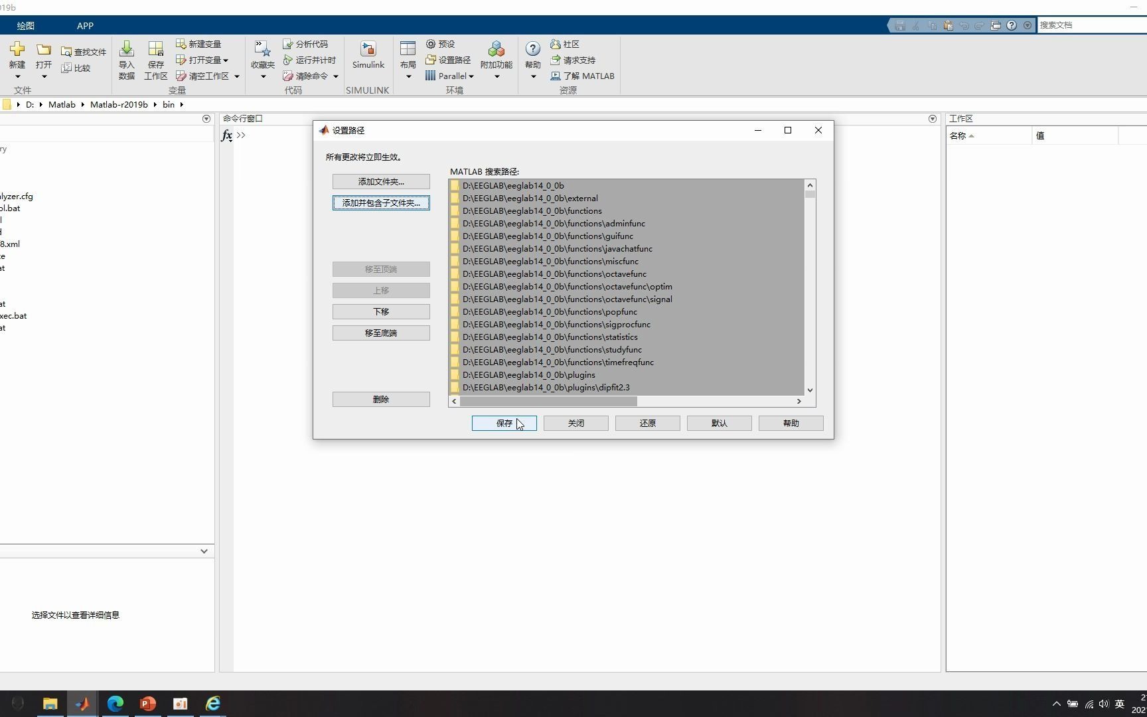Show hidden system tray icons
Viewport: 1147px width, 717px height.
(x=1056, y=704)
